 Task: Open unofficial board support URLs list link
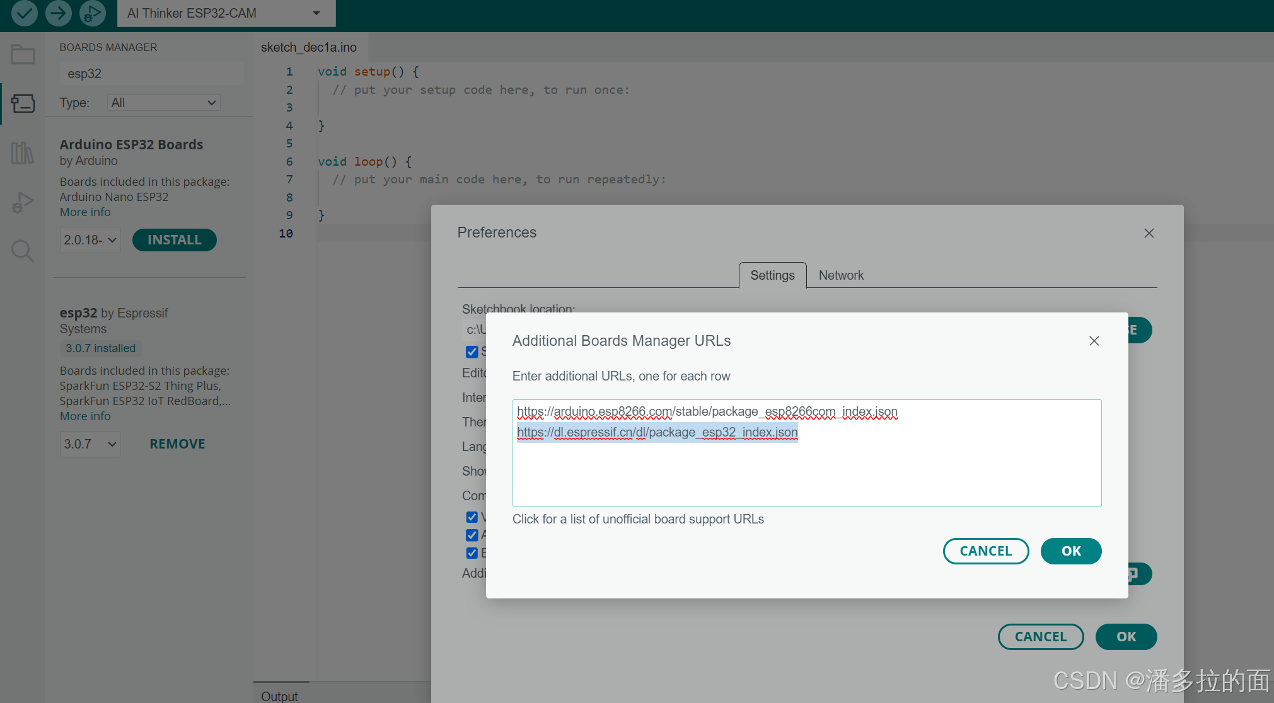pyautogui.click(x=638, y=519)
